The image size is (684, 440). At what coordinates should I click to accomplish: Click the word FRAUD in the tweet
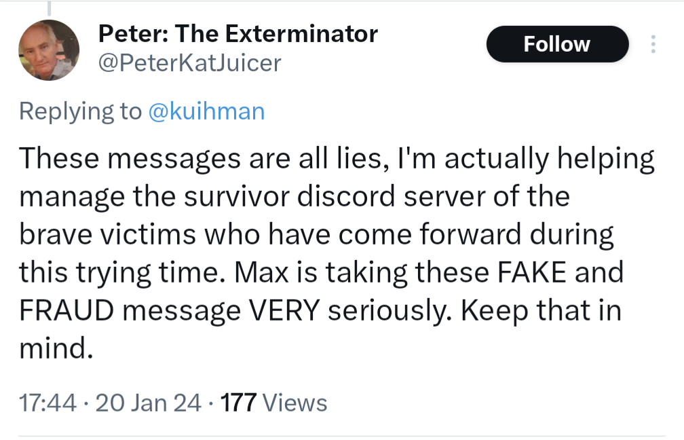[x=69, y=310]
